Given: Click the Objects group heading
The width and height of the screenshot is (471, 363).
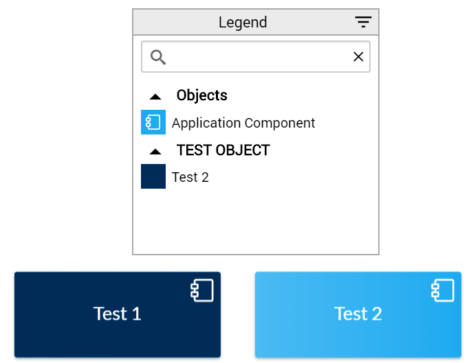Looking at the screenshot, I should 202,95.
